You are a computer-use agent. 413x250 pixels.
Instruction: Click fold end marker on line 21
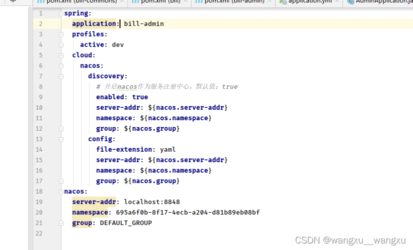point(61,223)
